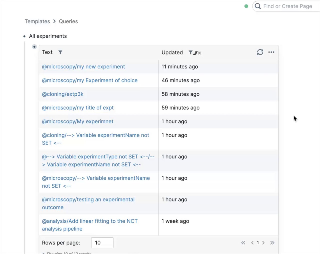Image resolution: width=320 pixels, height=254 pixels.
Task: Focus the Find or Create Page search box
Action: 287,6
